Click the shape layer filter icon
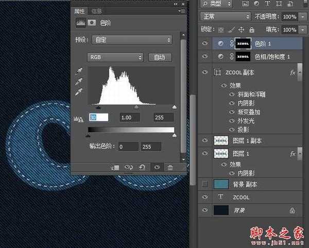309x248 pixels. coord(279,4)
